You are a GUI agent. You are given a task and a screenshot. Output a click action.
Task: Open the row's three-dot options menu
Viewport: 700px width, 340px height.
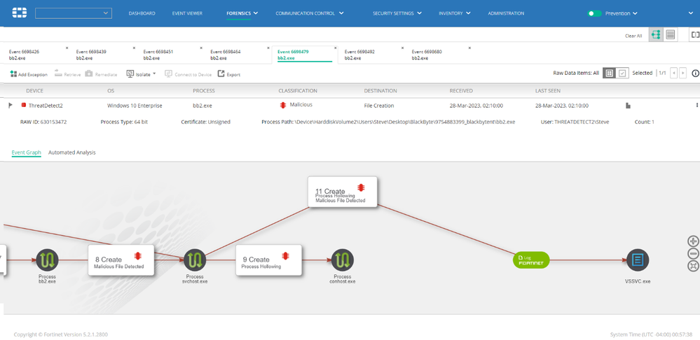tap(696, 105)
